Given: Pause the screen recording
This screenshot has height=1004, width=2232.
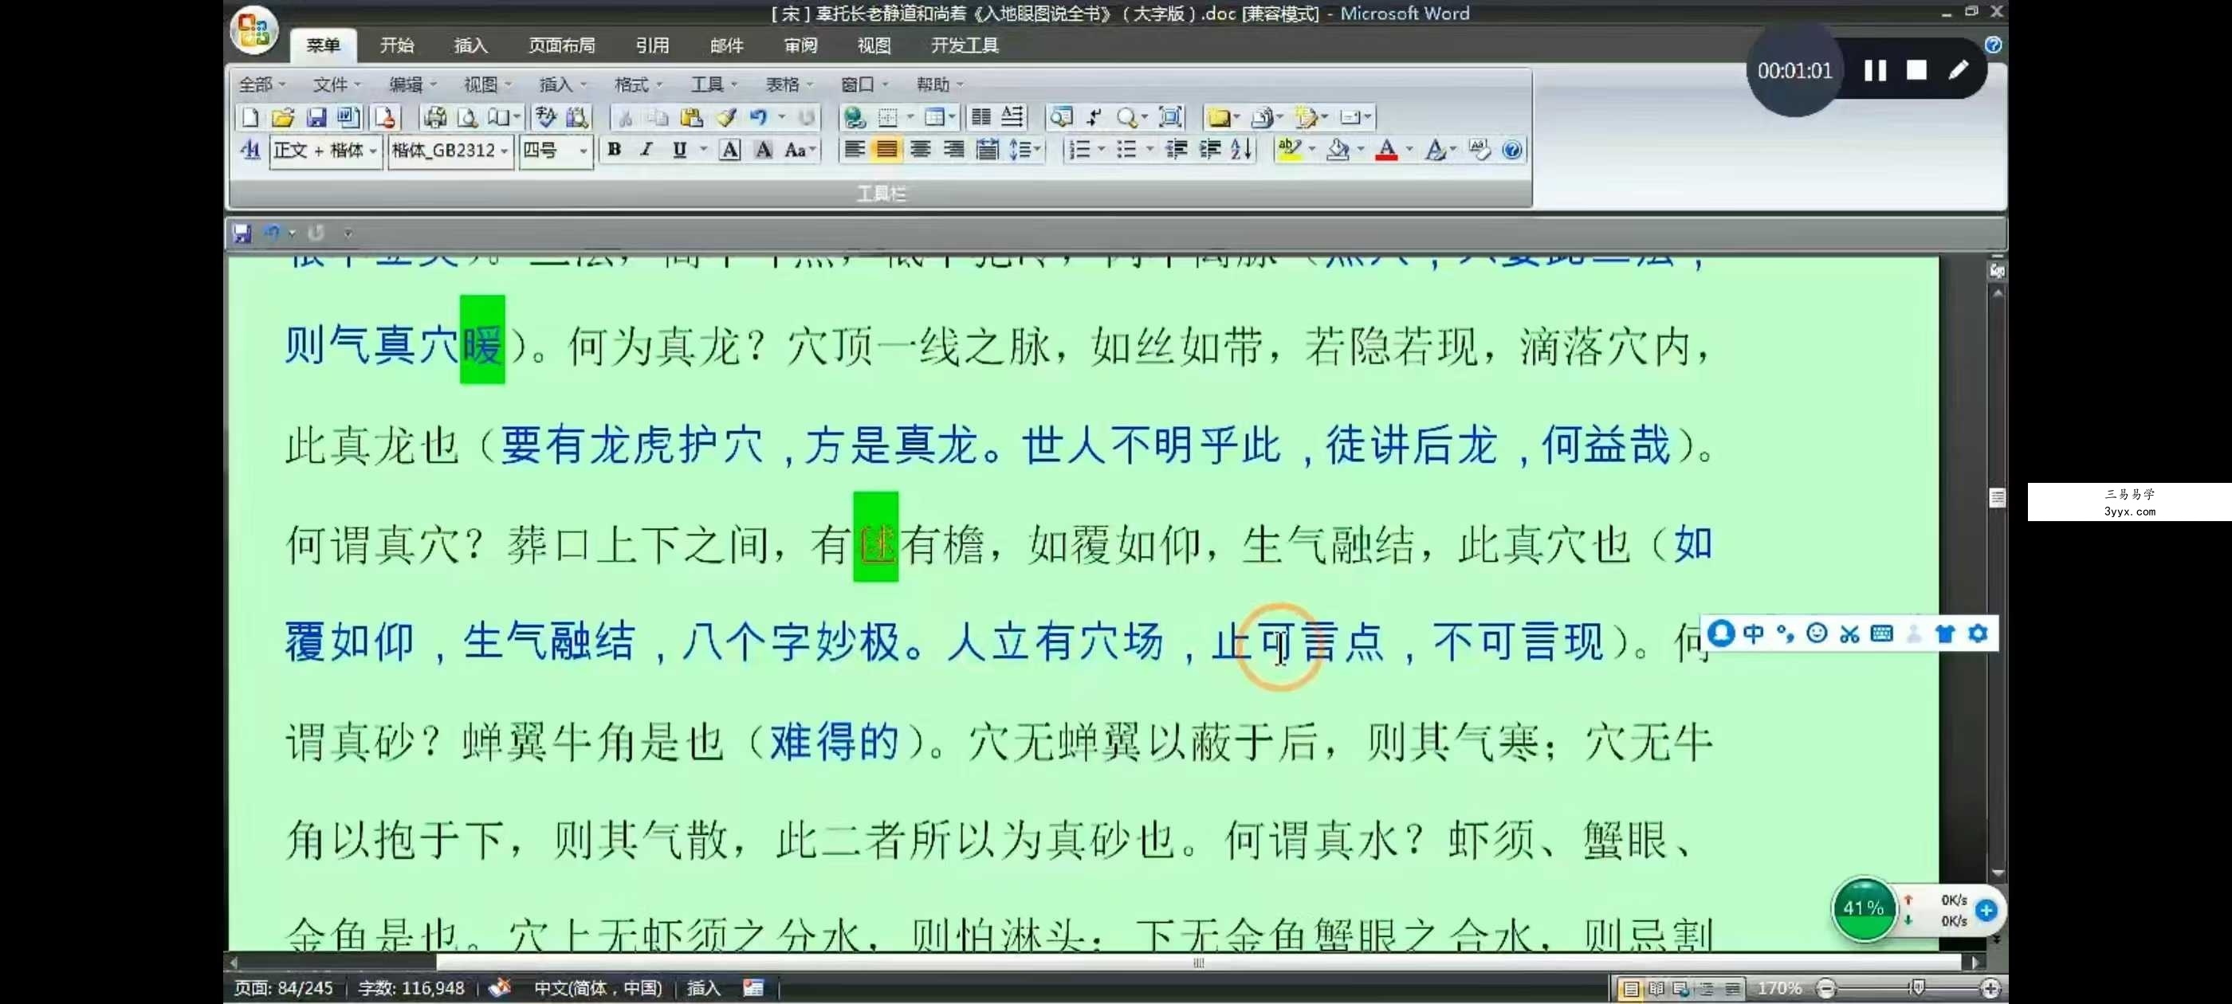Looking at the screenshot, I should [1875, 71].
